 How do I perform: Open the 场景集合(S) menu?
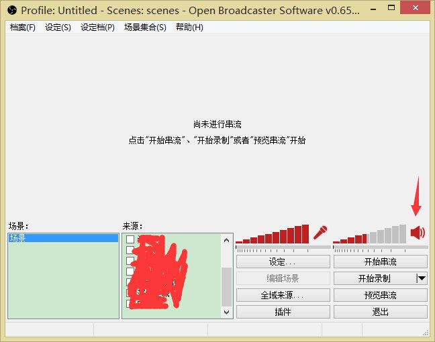(145, 27)
